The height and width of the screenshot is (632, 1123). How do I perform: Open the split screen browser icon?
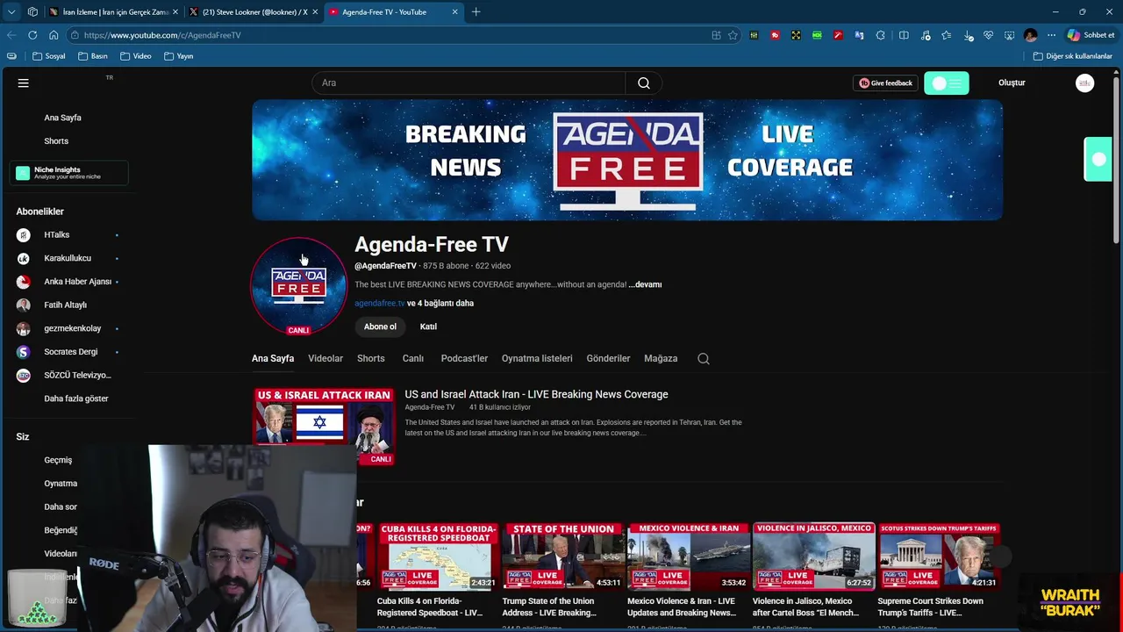(x=904, y=35)
